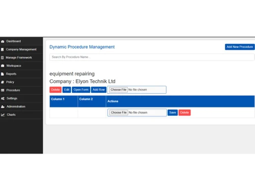Click the Company Management building icon
The image size is (255, 191).
(x=3, y=49)
